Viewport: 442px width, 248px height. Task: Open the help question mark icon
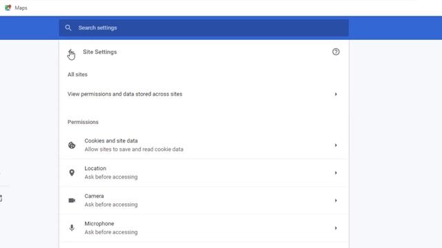coord(336,52)
